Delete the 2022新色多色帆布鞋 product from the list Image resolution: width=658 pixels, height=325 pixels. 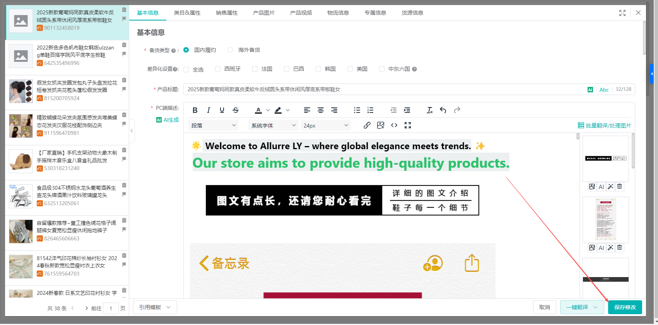pos(124,45)
